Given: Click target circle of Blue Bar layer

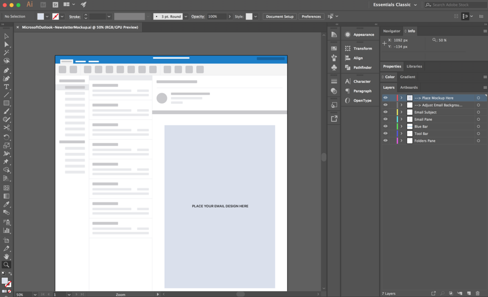Looking at the screenshot, I should (x=478, y=127).
